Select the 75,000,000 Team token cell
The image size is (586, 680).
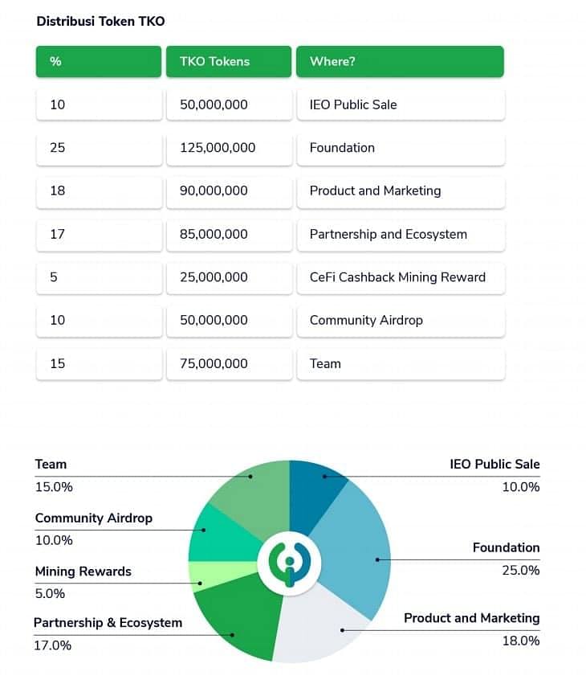pos(228,364)
